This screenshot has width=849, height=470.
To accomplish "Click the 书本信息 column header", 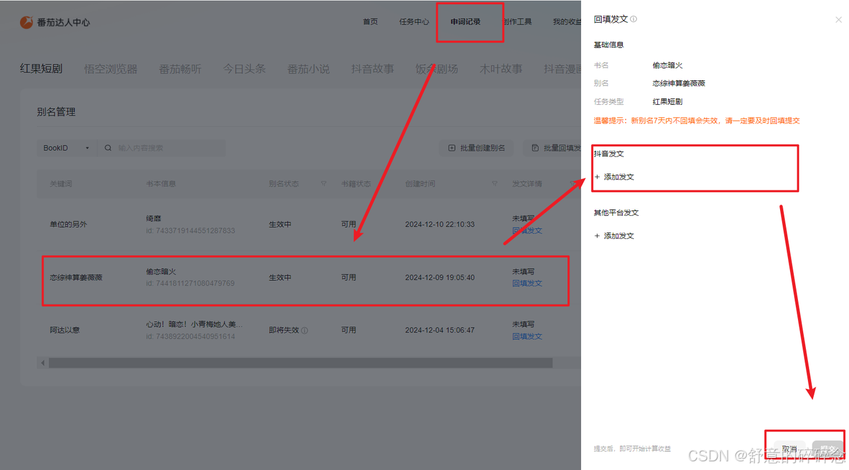I will click(x=161, y=184).
